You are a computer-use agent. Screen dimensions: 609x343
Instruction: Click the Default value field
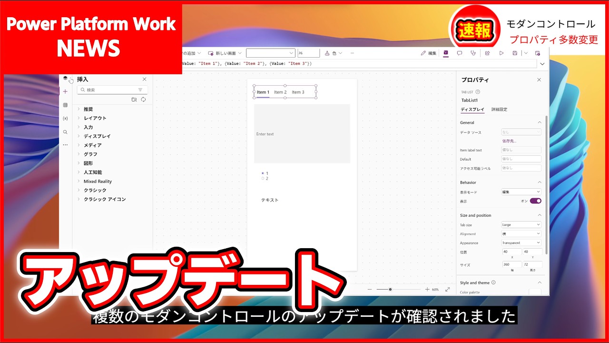click(521, 159)
